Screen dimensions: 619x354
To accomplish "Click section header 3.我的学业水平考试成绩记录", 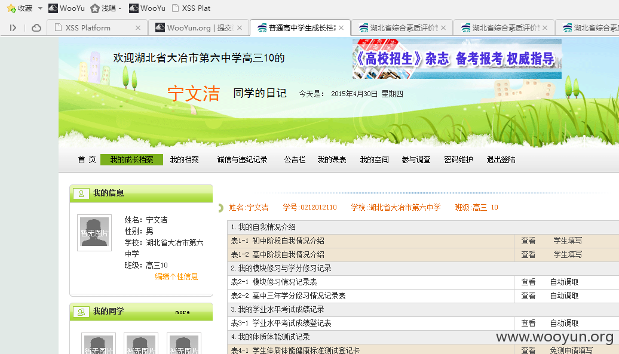I will pyautogui.click(x=277, y=309).
